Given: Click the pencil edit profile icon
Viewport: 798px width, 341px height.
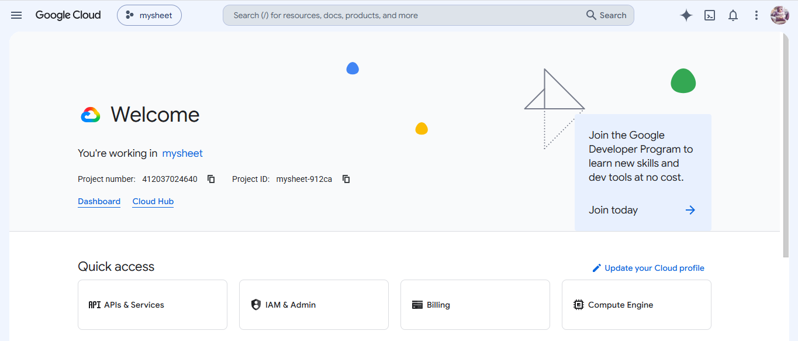Looking at the screenshot, I should pos(597,268).
